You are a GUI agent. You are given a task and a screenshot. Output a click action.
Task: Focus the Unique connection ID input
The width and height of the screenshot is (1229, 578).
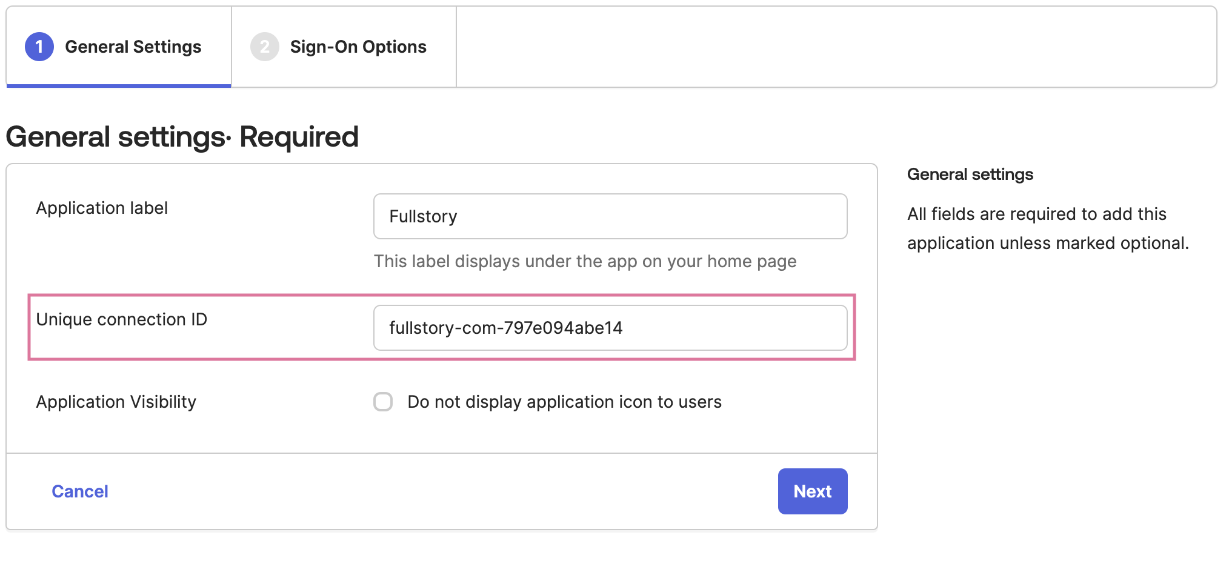point(610,328)
